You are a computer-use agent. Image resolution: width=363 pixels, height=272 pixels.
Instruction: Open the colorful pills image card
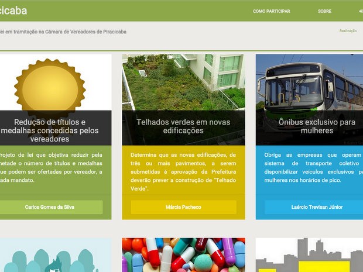[x=183, y=255]
